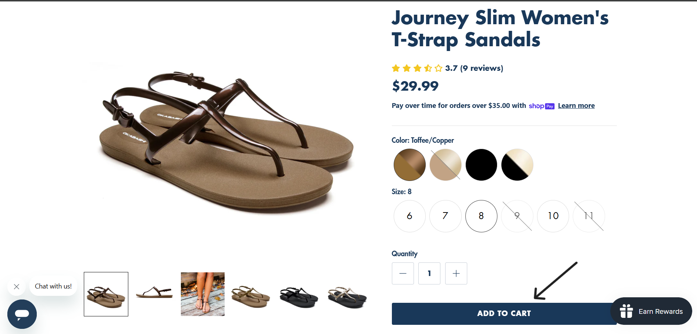Increase quantity with the plus icon
The height and width of the screenshot is (334, 697).
point(456,273)
